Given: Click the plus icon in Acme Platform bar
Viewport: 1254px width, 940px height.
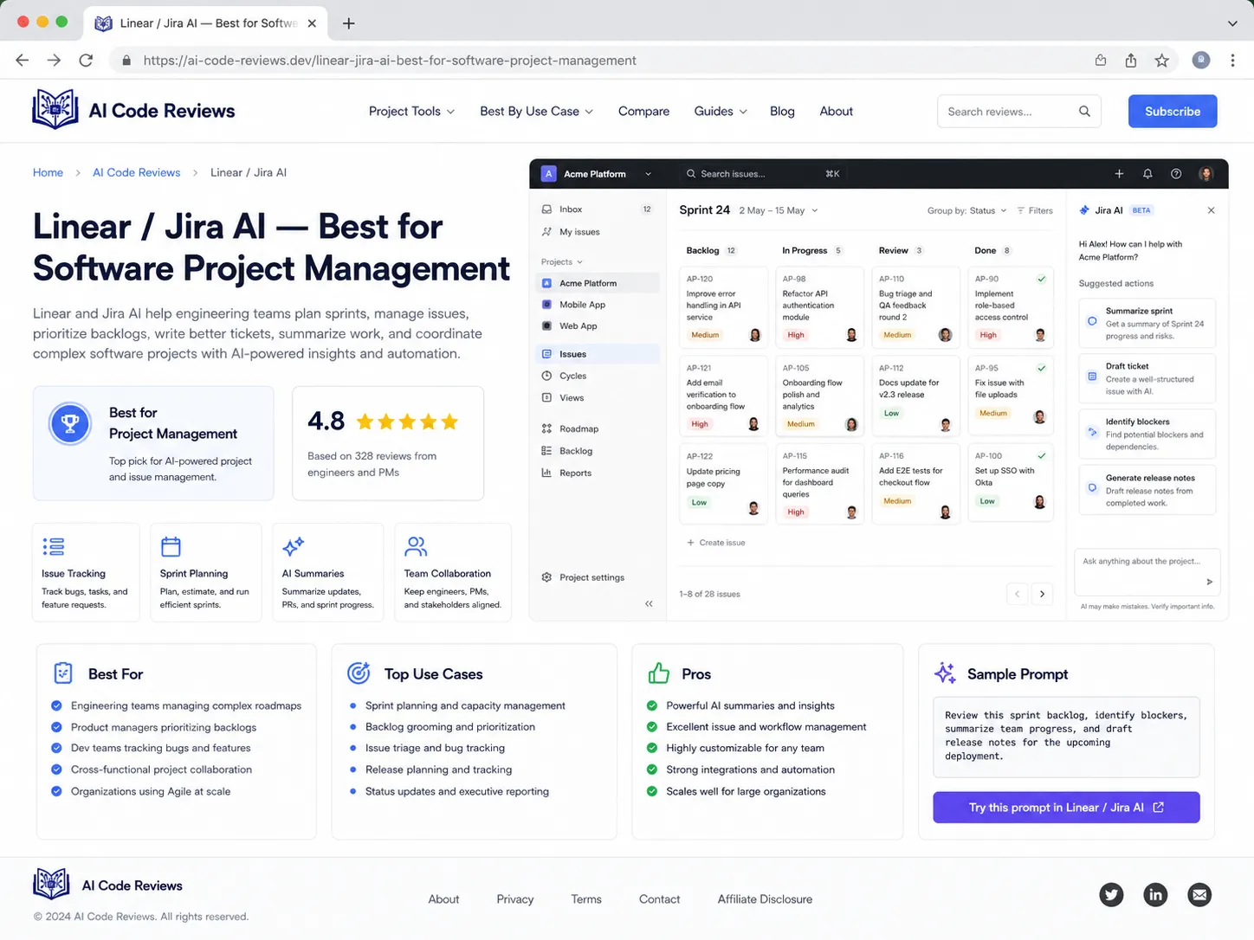Looking at the screenshot, I should [1119, 174].
